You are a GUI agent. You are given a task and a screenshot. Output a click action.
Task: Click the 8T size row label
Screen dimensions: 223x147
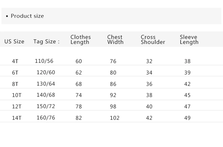[15, 84]
